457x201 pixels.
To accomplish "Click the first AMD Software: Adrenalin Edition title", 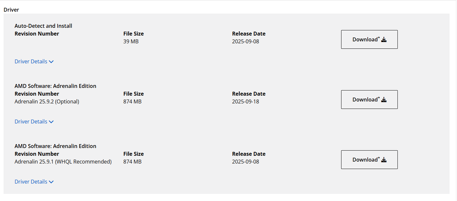I will (x=55, y=86).
